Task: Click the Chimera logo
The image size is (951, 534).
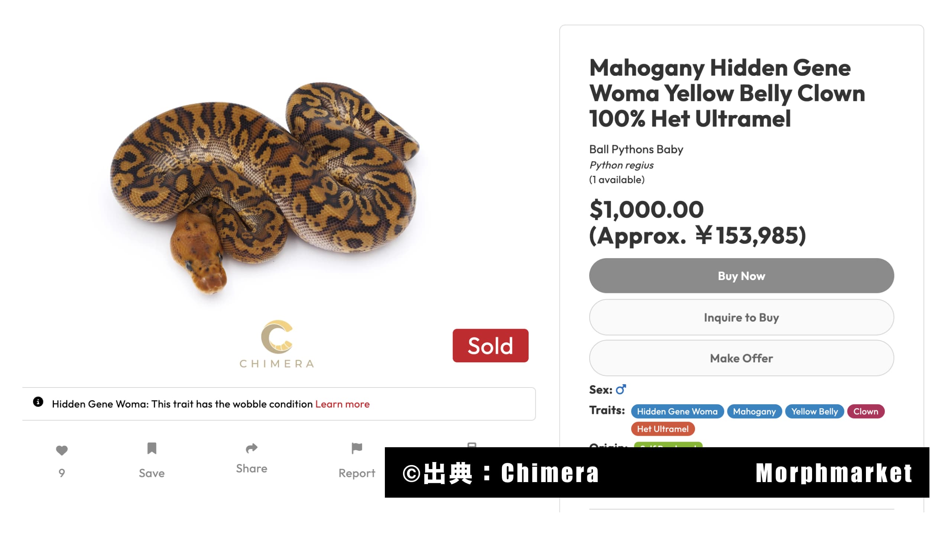Action: (277, 344)
